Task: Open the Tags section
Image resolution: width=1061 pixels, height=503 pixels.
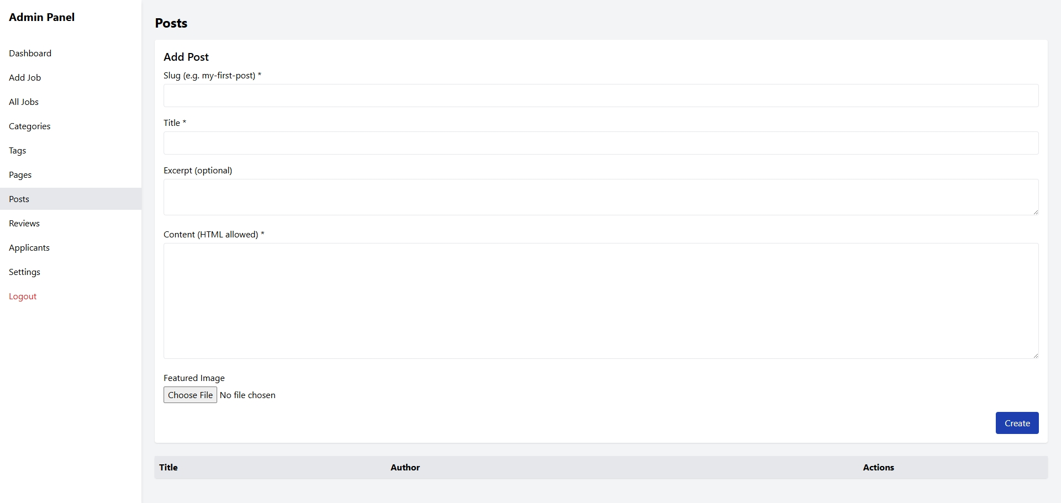Action: coord(17,150)
